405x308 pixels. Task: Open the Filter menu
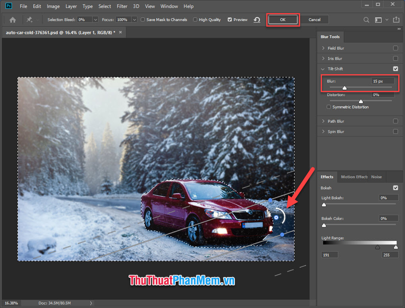122,6
